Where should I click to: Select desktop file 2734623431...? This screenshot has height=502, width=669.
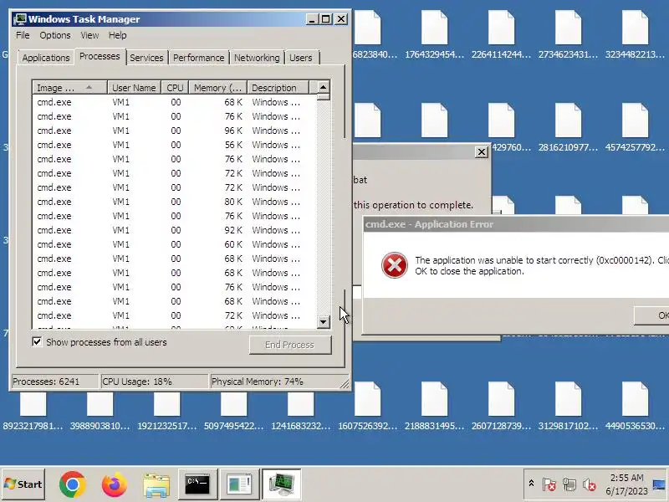point(568,35)
